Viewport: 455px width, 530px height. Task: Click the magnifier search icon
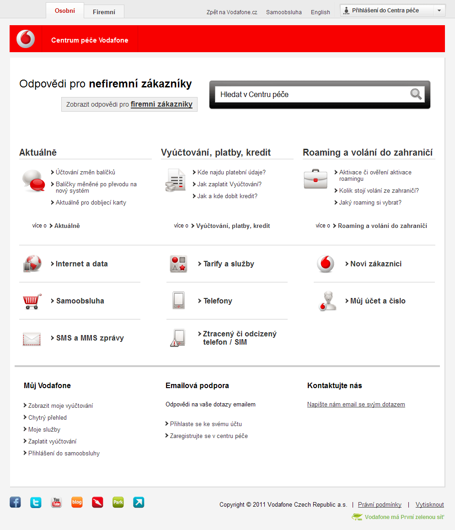[x=416, y=94]
